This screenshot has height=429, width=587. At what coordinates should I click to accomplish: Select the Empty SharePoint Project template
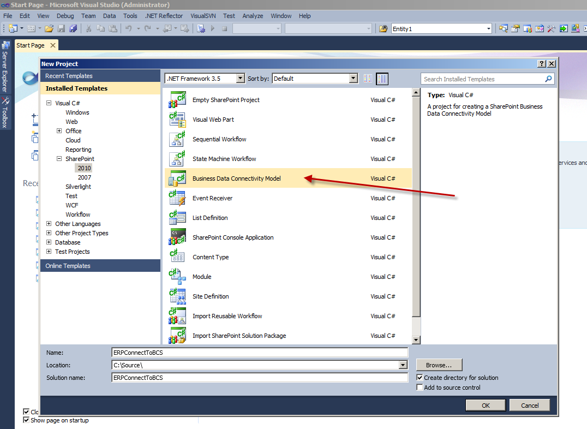coord(288,100)
